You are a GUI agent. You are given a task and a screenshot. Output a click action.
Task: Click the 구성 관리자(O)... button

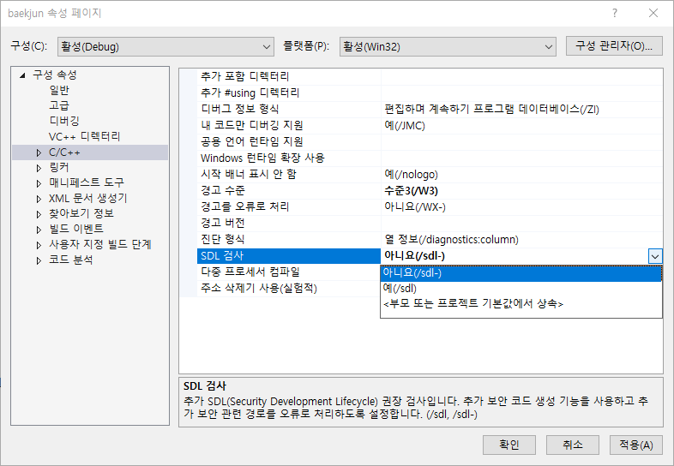point(614,46)
